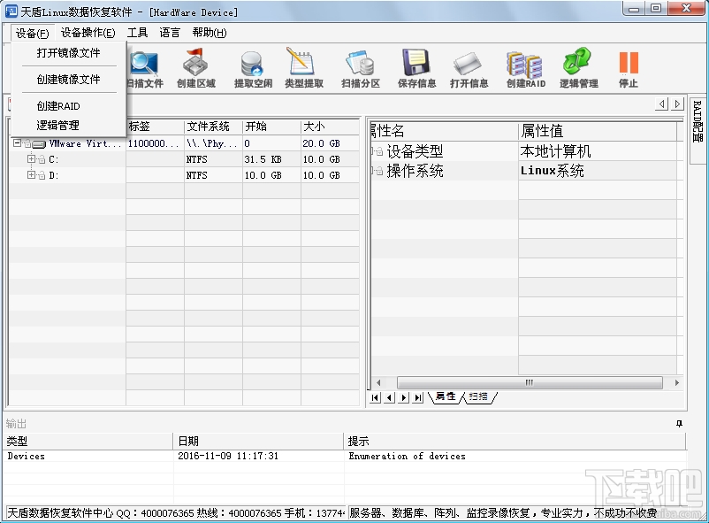This screenshot has width=709, height=523.
Task: Click the right tab-scroll arrow near RAID配置
Action: (x=677, y=104)
